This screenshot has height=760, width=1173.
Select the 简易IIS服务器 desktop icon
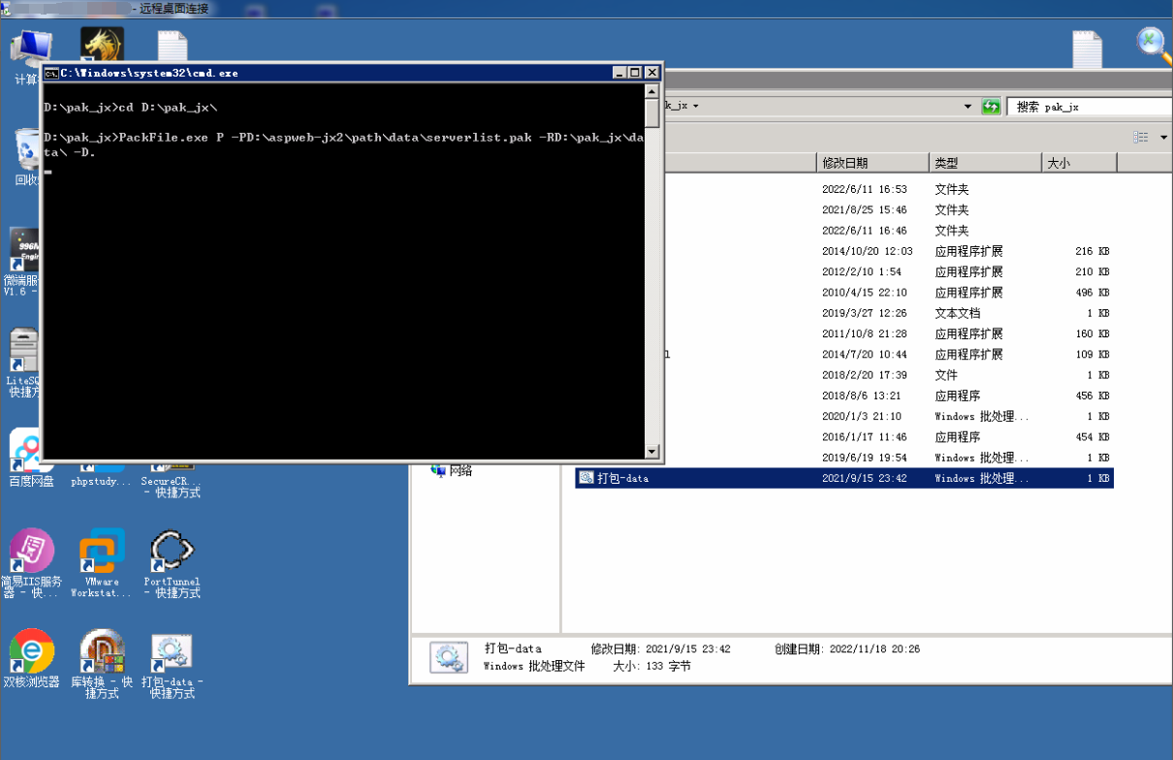coord(31,554)
